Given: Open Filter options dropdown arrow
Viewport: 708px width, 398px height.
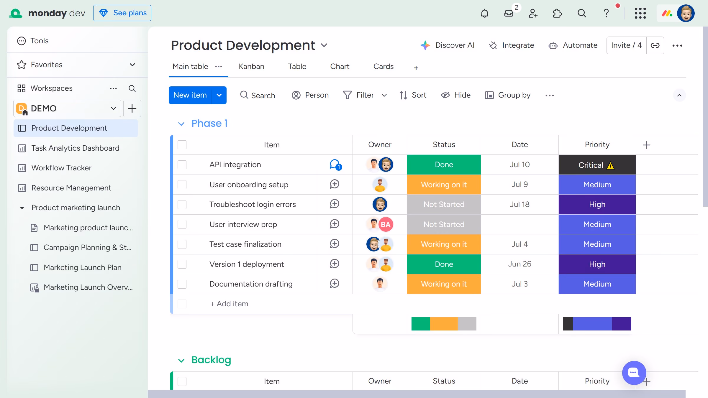Looking at the screenshot, I should click(x=384, y=96).
